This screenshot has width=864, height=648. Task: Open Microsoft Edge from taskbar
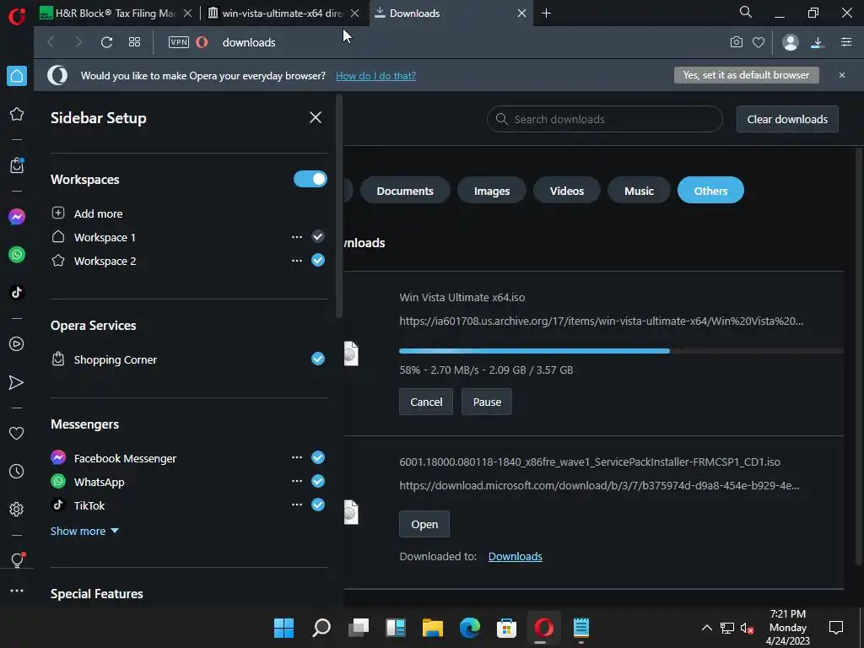pyautogui.click(x=469, y=628)
